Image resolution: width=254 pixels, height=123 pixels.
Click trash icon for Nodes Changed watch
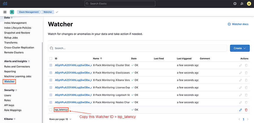[x=246, y=102]
